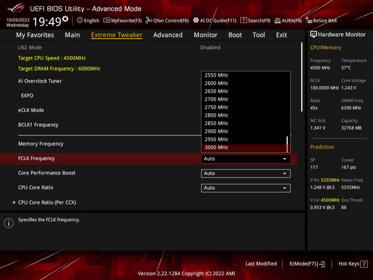Click the date 10/26/2022 Wednesday
Screen dimensions: 373x280
click(x=18, y=22)
